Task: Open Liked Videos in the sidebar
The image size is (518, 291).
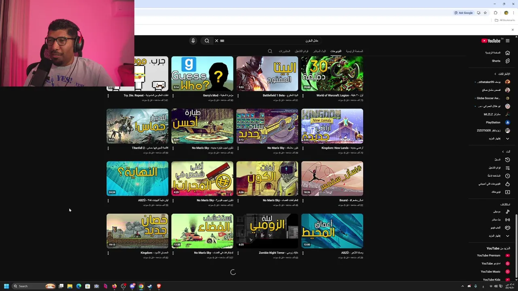Action: tap(495, 184)
